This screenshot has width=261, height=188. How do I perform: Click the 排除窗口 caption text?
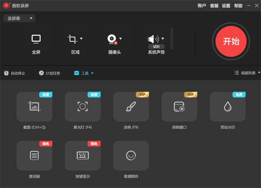click(179, 127)
